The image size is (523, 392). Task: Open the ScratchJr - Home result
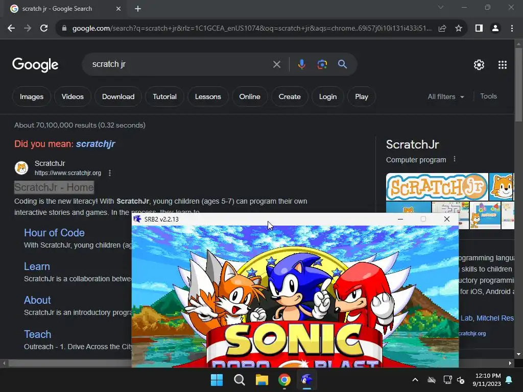pyautogui.click(x=54, y=187)
